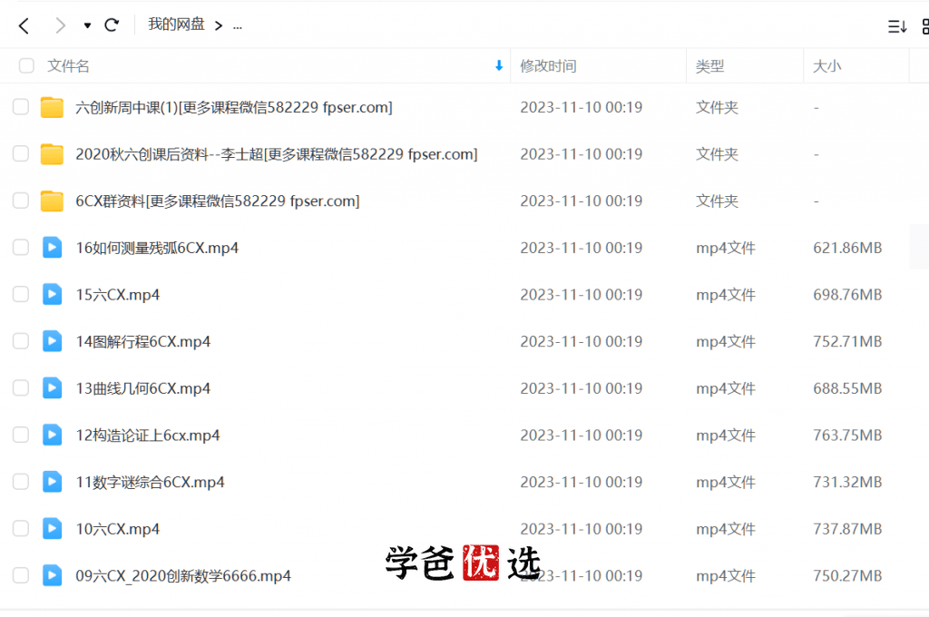Click size value 621.86MB
This screenshot has width=929, height=617.
[847, 248]
